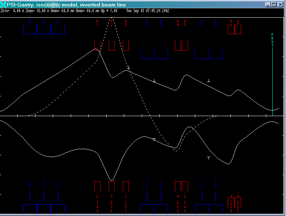Select the red Q6 quadrupole label
The image size is (286, 216).
click(231, 23)
